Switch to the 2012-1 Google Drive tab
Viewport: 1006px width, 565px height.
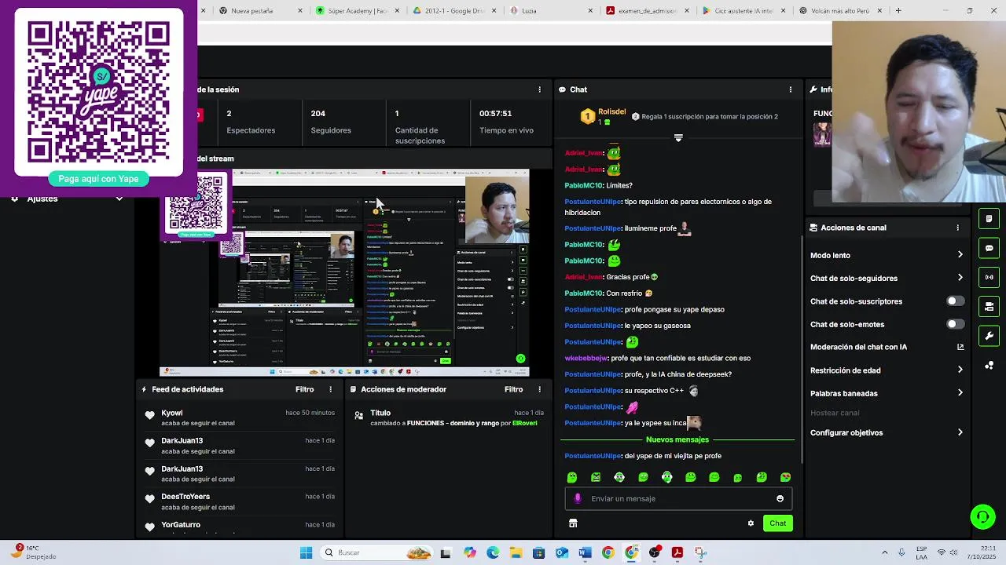tap(455, 11)
